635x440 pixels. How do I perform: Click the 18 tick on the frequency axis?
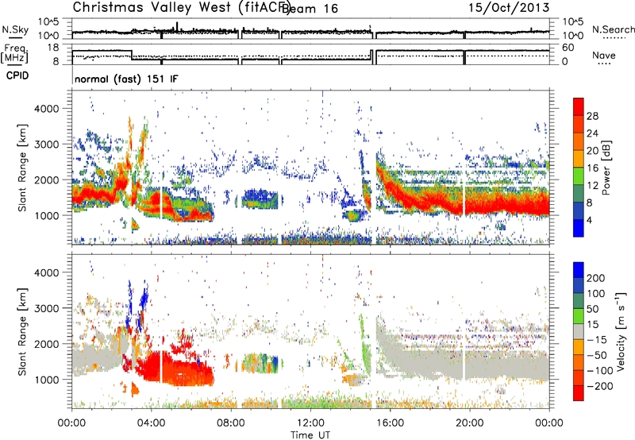53,48
